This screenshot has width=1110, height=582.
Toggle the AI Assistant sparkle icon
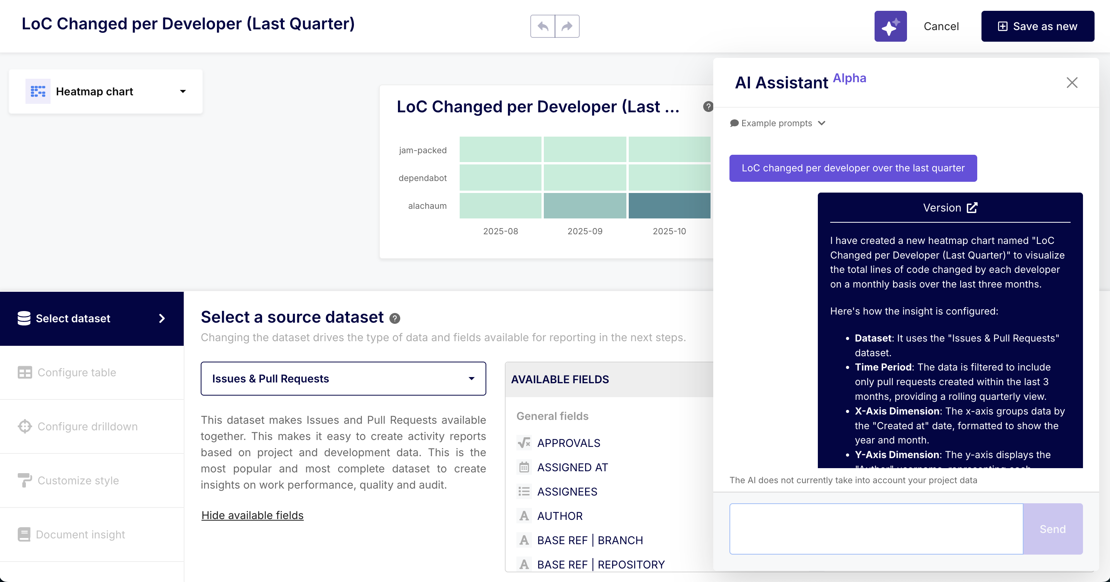click(x=890, y=26)
